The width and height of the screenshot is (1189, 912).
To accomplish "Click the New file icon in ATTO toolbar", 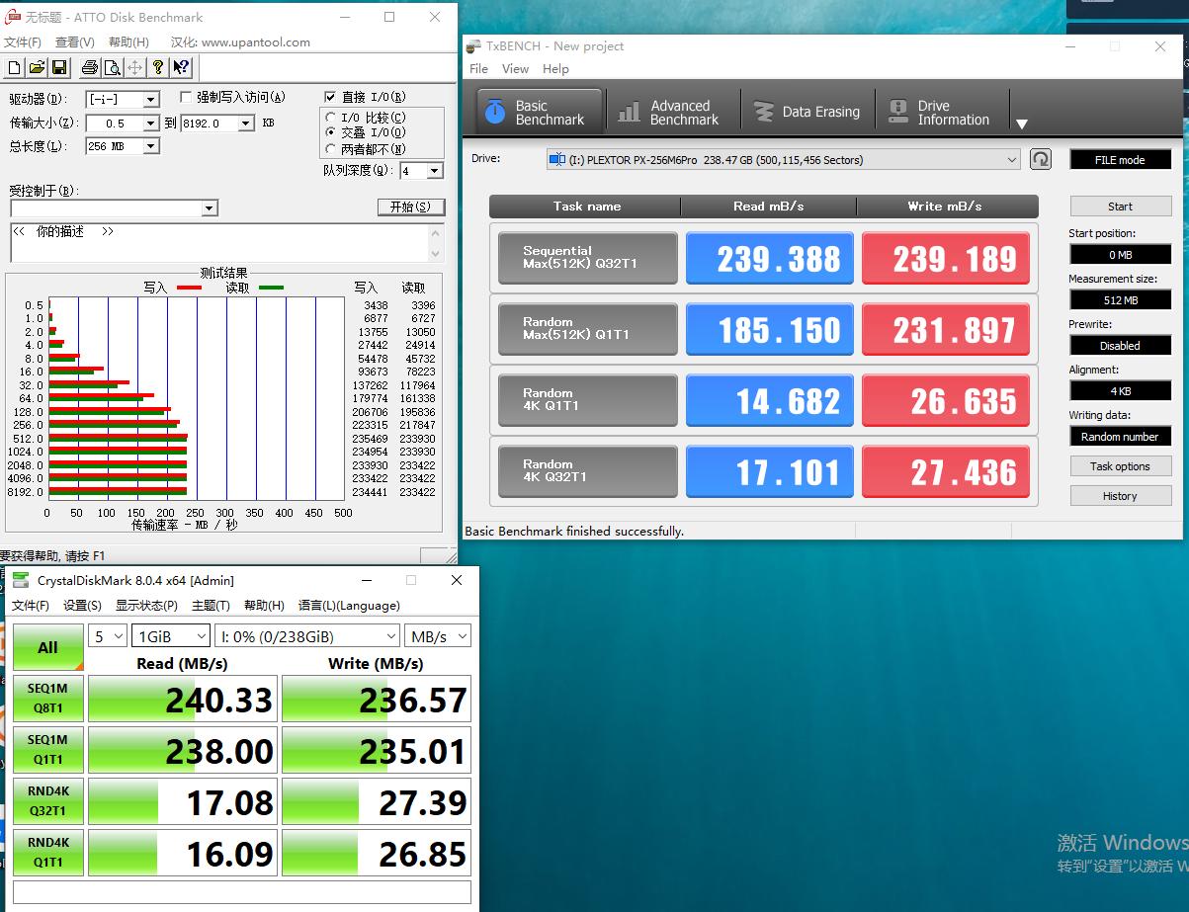I will pyautogui.click(x=14, y=67).
